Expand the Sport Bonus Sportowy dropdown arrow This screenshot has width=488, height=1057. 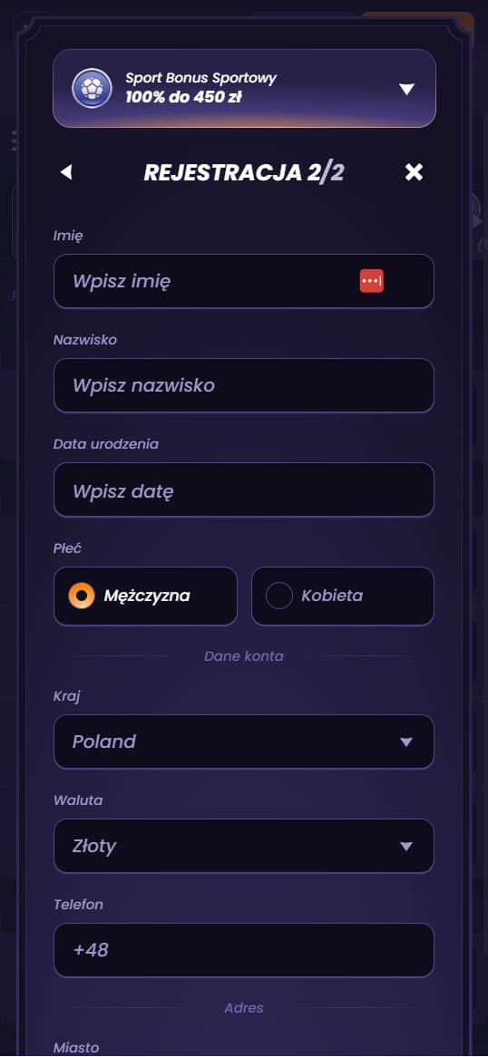[406, 89]
